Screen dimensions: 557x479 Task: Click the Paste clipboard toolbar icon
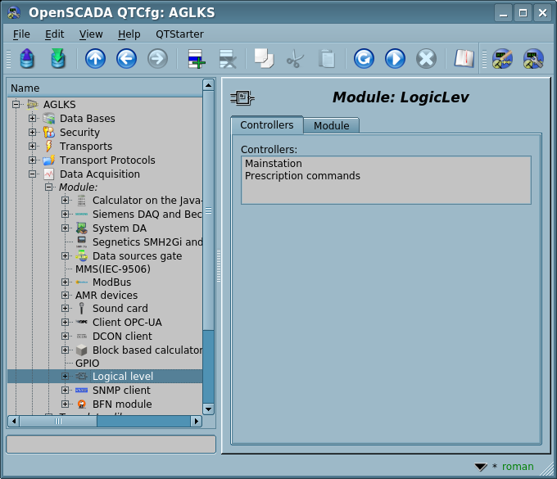(x=327, y=59)
